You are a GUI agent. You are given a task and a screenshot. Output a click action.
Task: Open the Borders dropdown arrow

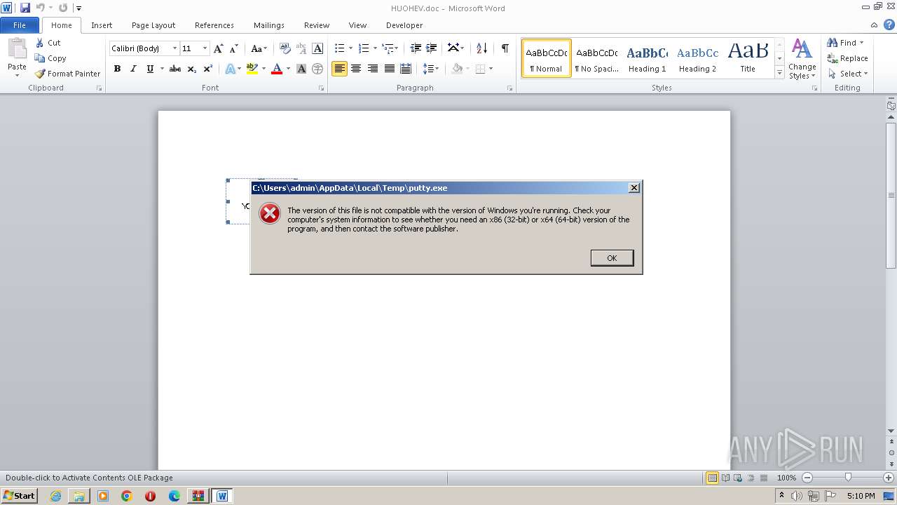(491, 69)
